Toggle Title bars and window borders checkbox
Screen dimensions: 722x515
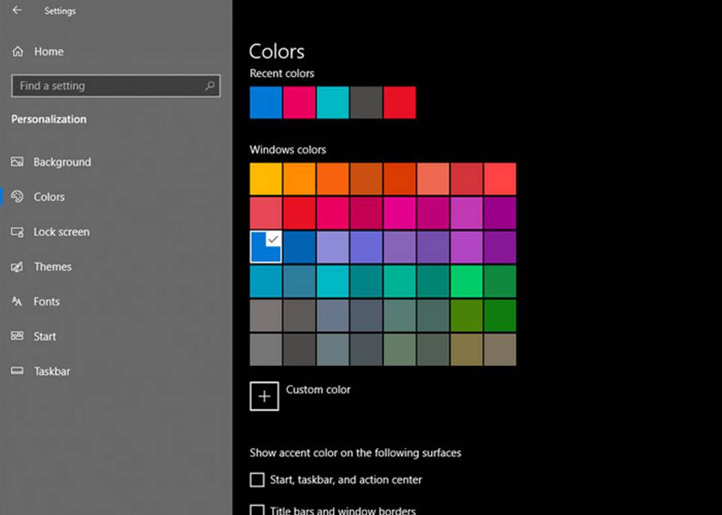click(x=257, y=510)
